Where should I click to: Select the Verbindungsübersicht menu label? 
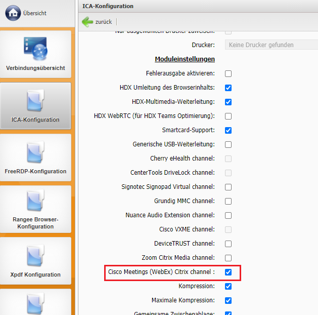point(35,68)
